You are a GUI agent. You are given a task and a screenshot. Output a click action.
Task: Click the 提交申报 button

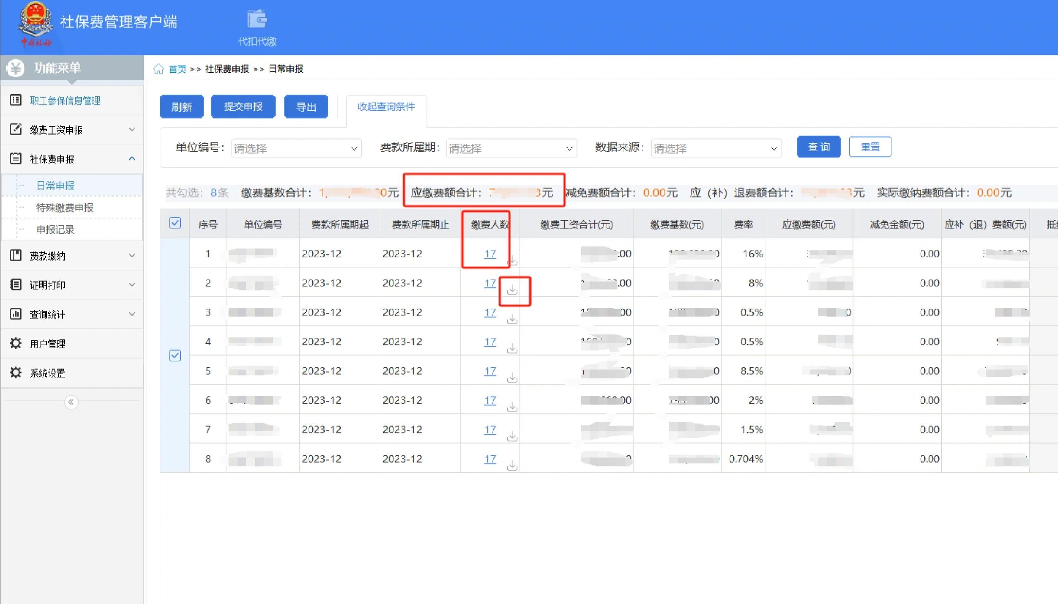[x=243, y=107]
